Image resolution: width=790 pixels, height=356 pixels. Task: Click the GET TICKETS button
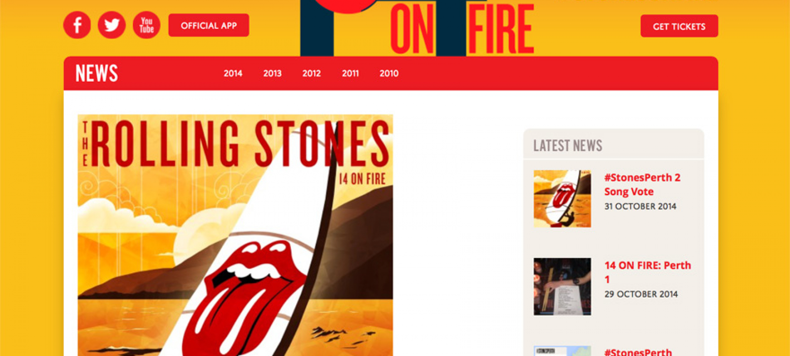(x=679, y=26)
